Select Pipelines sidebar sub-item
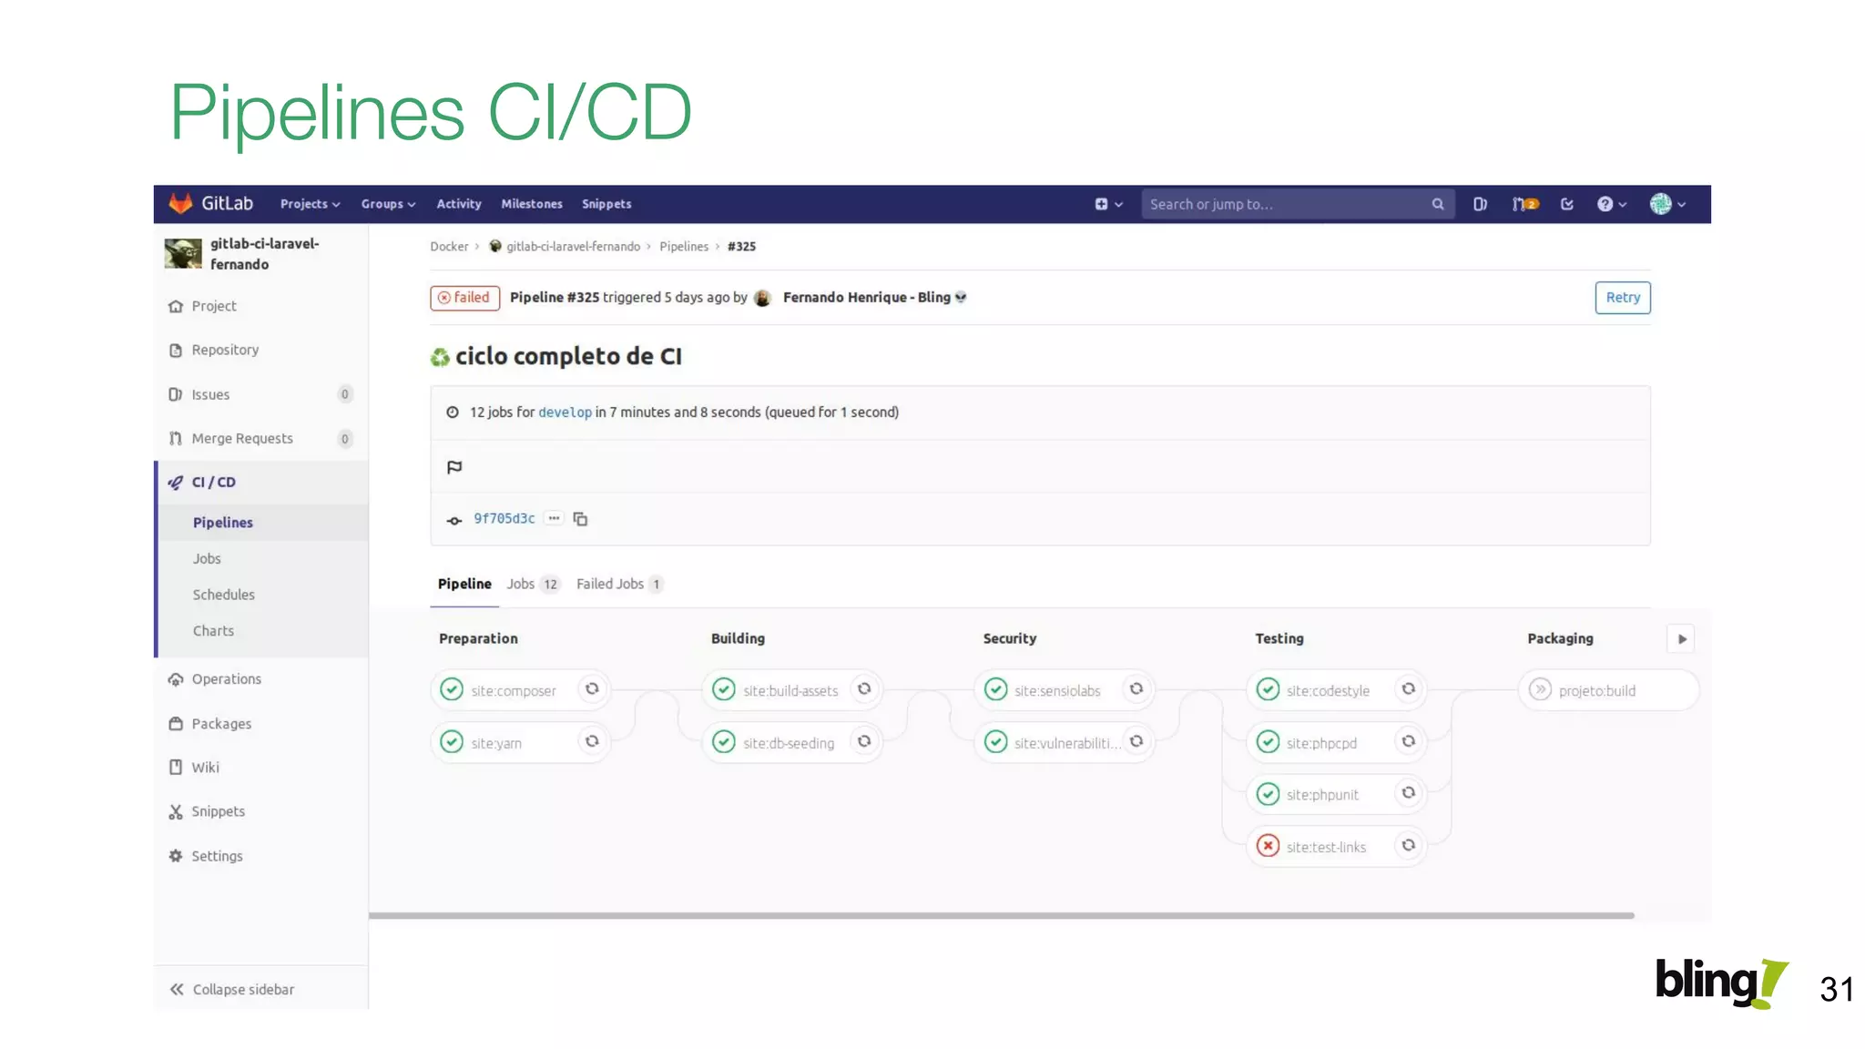The image size is (1865, 1049). (222, 523)
